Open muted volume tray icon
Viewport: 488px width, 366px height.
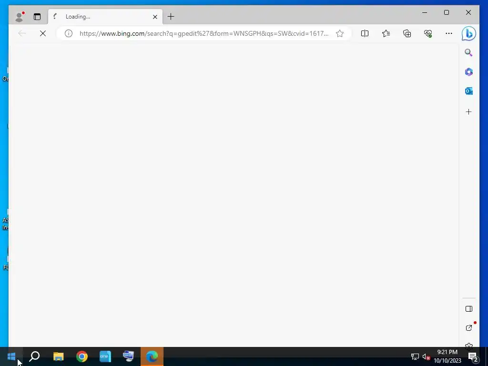click(x=426, y=356)
